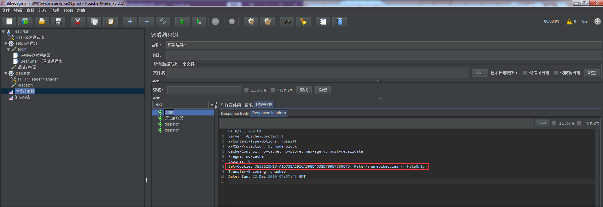Switch to the 响应数据 tab
603x207 pixels.
click(x=264, y=105)
